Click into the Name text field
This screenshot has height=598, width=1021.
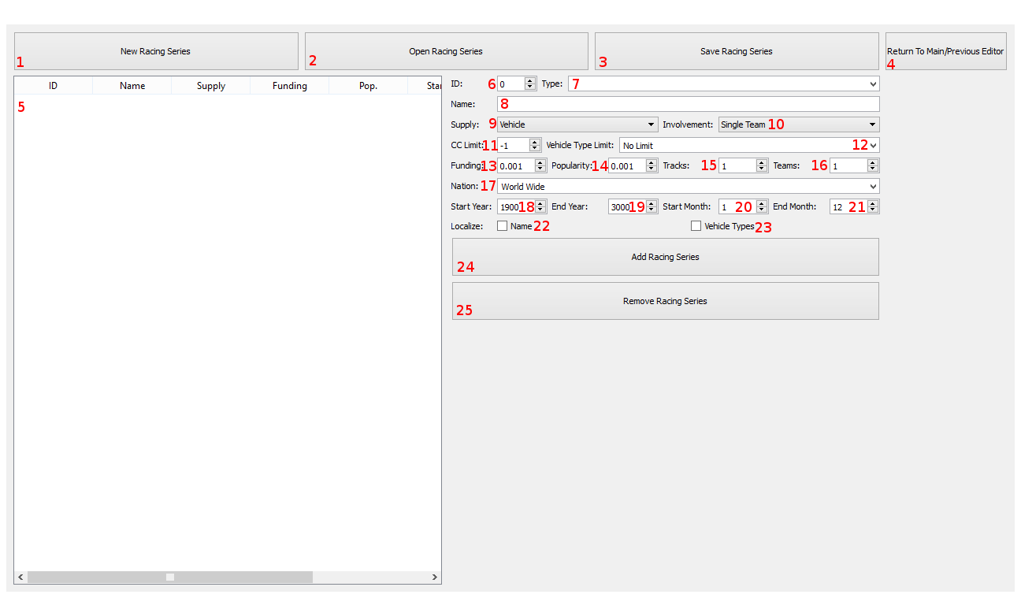click(x=688, y=104)
